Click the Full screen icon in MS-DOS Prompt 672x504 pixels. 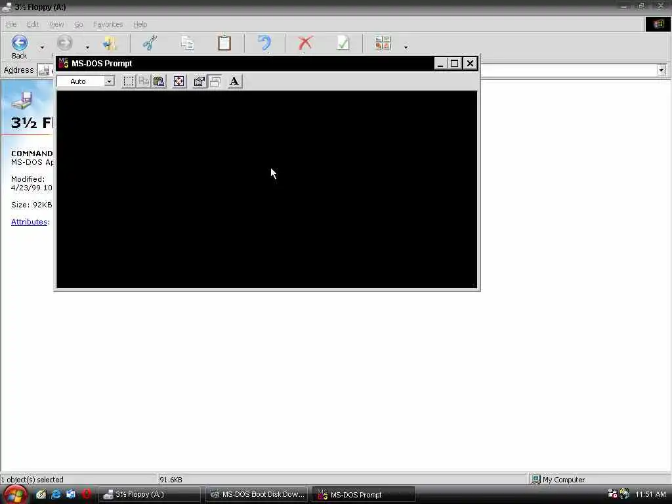tap(178, 81)
